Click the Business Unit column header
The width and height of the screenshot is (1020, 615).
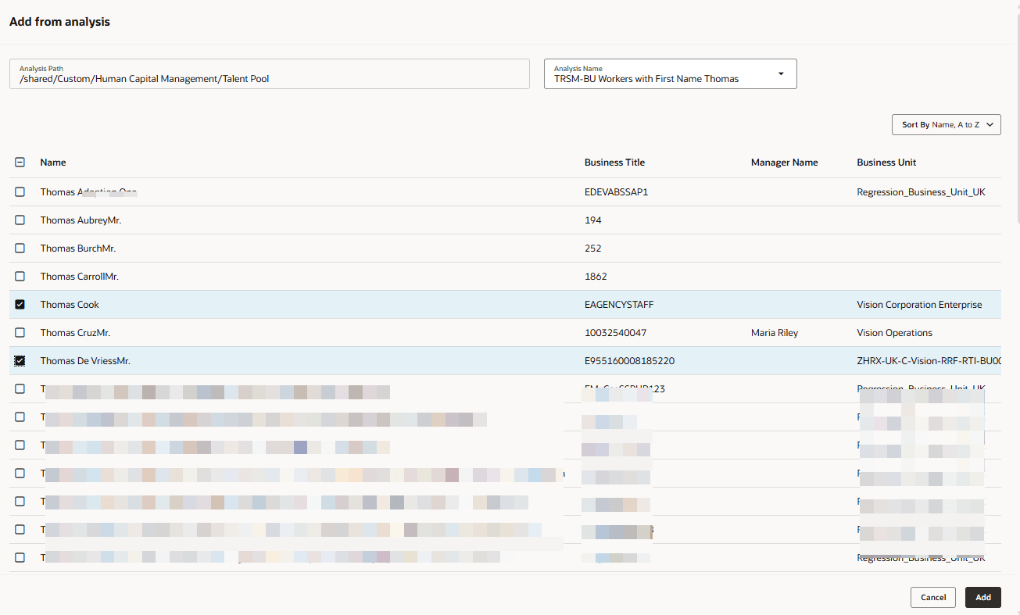(886, 163)
